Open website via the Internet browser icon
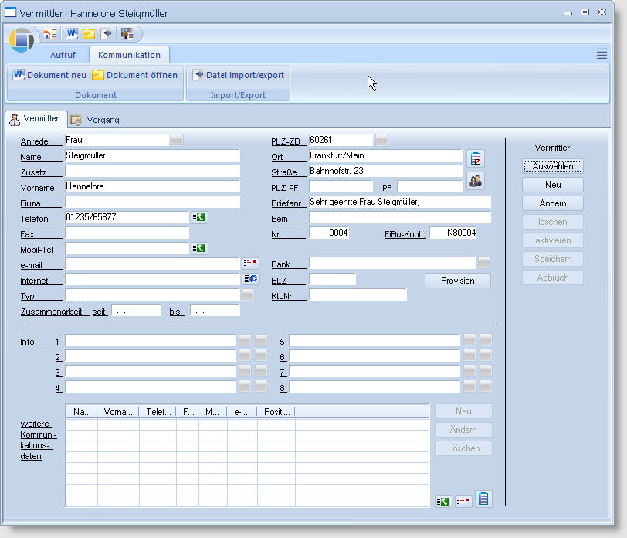The height and width of the screenshot is (538, 627). [x=250, y=279]
